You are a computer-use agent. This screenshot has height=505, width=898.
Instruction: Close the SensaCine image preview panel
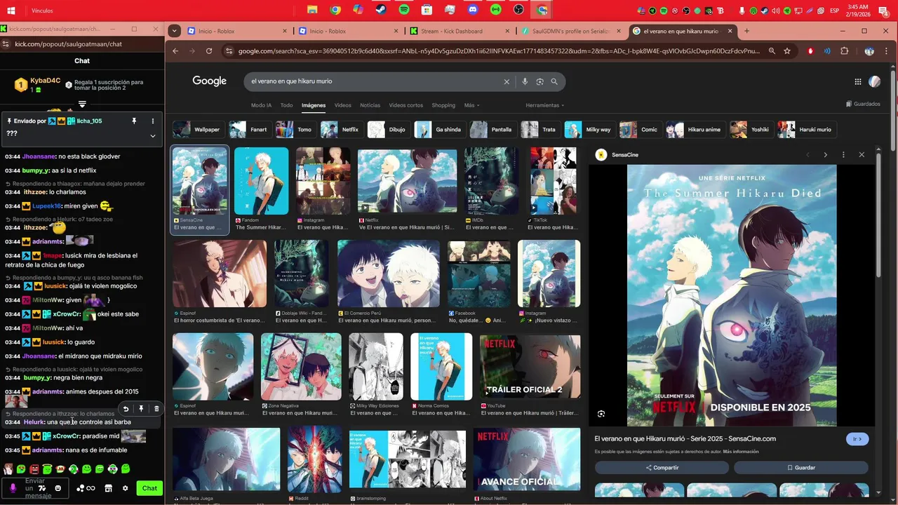[862, 155]
